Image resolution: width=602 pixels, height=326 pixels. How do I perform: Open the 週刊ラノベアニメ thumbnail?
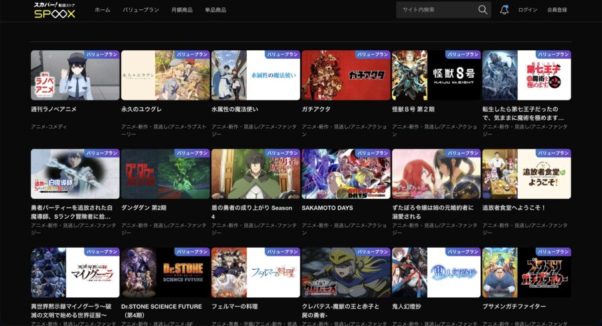pos(75,75)
